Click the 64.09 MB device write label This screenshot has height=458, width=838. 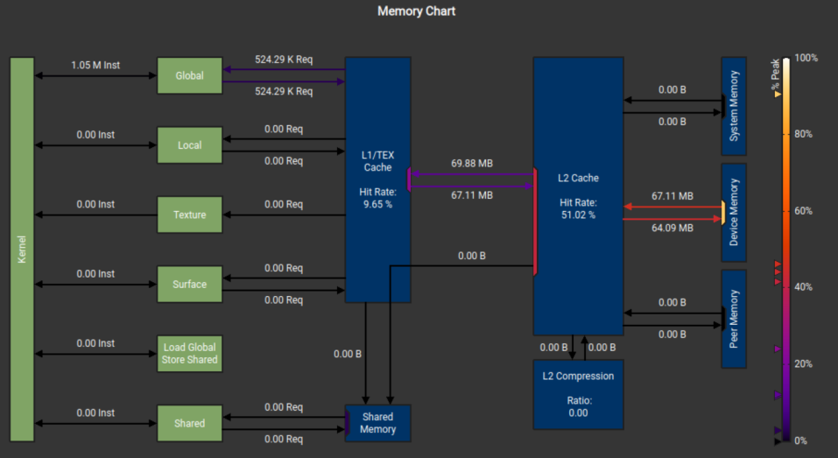673,228
